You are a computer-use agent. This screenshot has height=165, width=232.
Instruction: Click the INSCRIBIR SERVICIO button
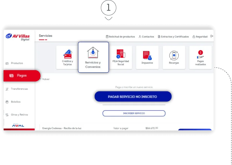pos(134,113)
